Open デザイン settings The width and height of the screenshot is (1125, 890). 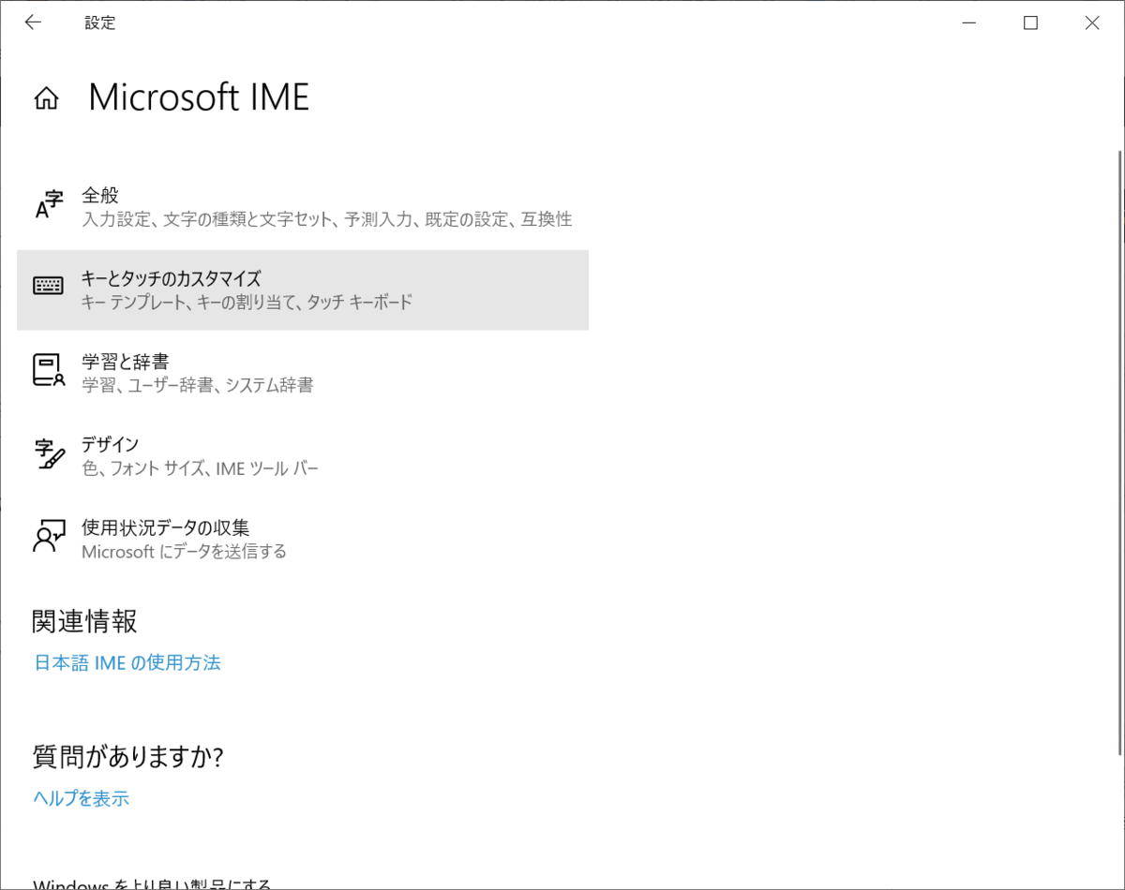pyautogui.click(x=303, y=454)
